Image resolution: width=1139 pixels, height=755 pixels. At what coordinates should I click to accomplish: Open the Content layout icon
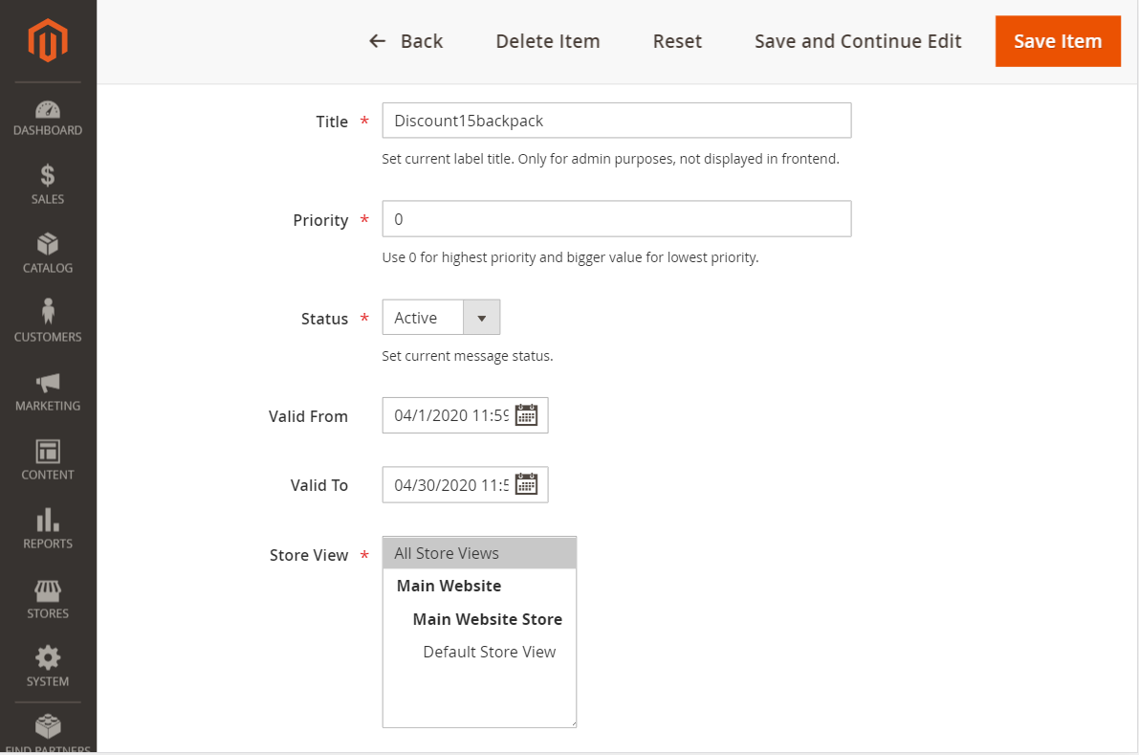pyautogui.click(x=48, y=451)
